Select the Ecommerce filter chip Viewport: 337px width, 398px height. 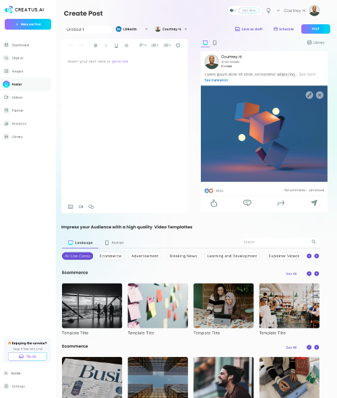111,256
